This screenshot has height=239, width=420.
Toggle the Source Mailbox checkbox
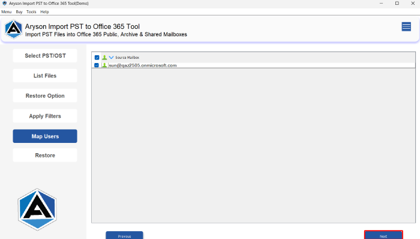click(97, 57)
